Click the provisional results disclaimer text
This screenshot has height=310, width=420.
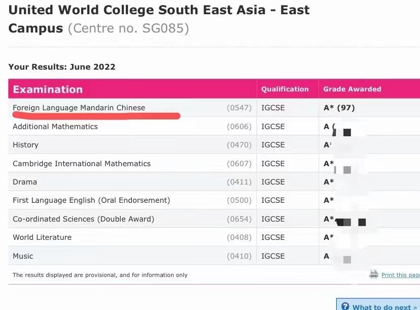(x=100, y=275)
